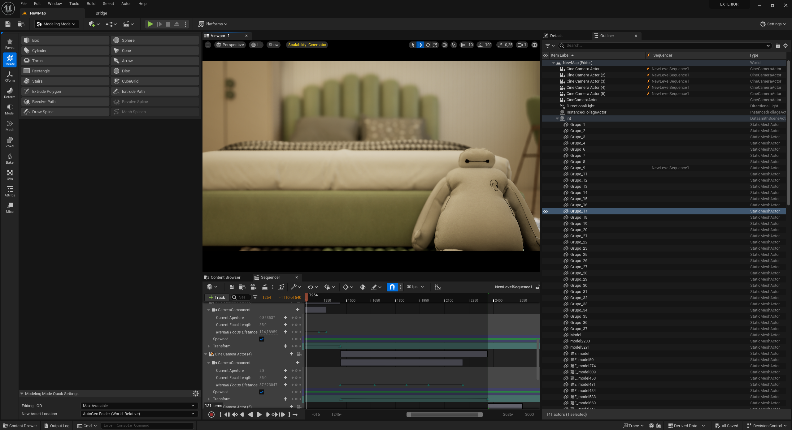Toggle Spawned checkbox under Cine Camera Actor (4)
Viewport: 792px width, 430px height.
coord(262,392)
